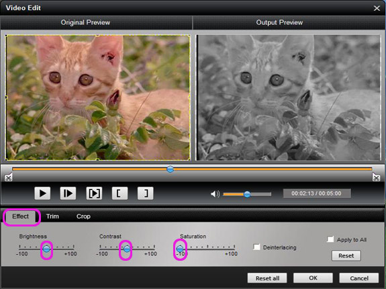Set trim end with right bracket icon
This screenshot has width=386, height=289.
[145, 193]
